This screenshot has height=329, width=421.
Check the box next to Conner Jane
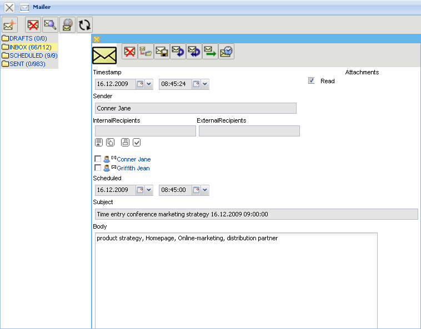98,159
